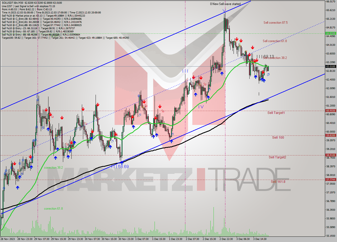Screen dimensions: 337x242
Task: Click the '2 Dec 22:30' time axis label
Action: [x=226, y=239]
